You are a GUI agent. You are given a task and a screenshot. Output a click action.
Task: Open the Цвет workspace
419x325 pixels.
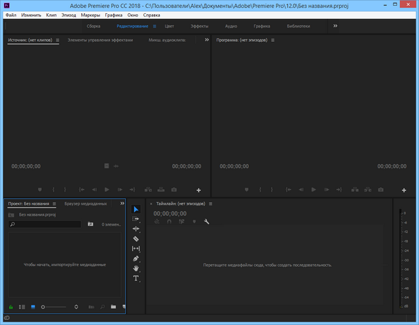[170, 26]
